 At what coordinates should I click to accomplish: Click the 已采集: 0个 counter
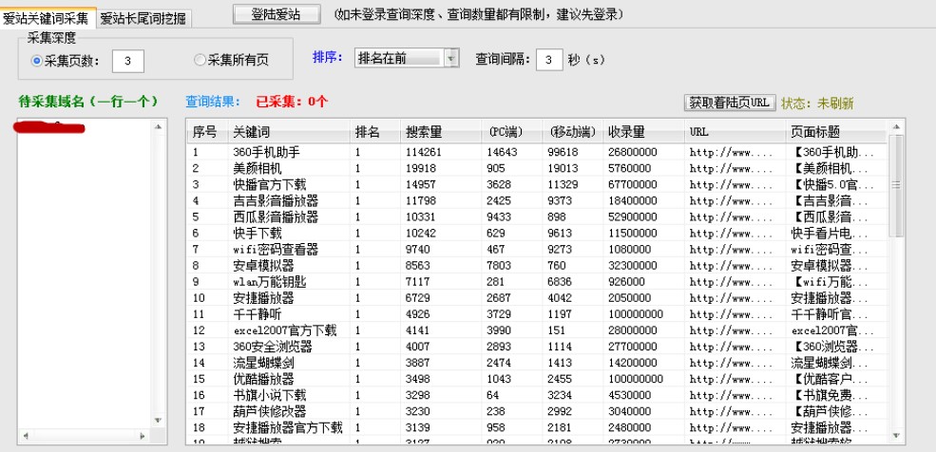click(x=292, y=102)
